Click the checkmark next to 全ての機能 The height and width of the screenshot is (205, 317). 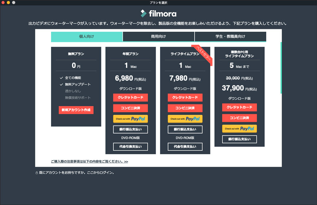(x=61, y=78)
